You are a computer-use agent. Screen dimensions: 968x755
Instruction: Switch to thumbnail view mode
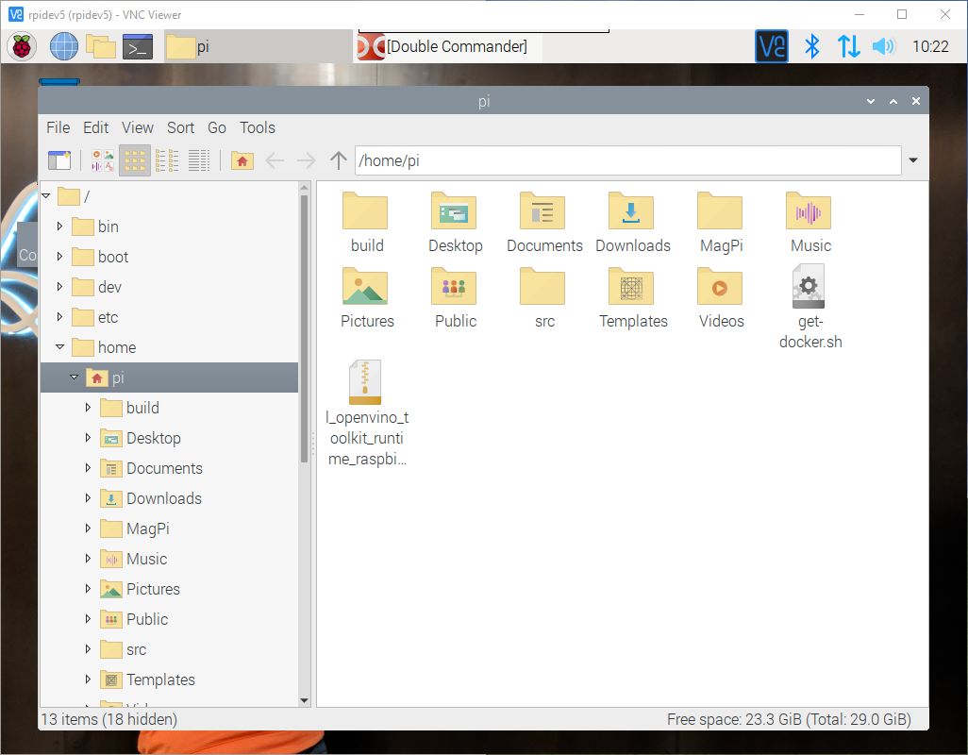(x=102, y=160)
